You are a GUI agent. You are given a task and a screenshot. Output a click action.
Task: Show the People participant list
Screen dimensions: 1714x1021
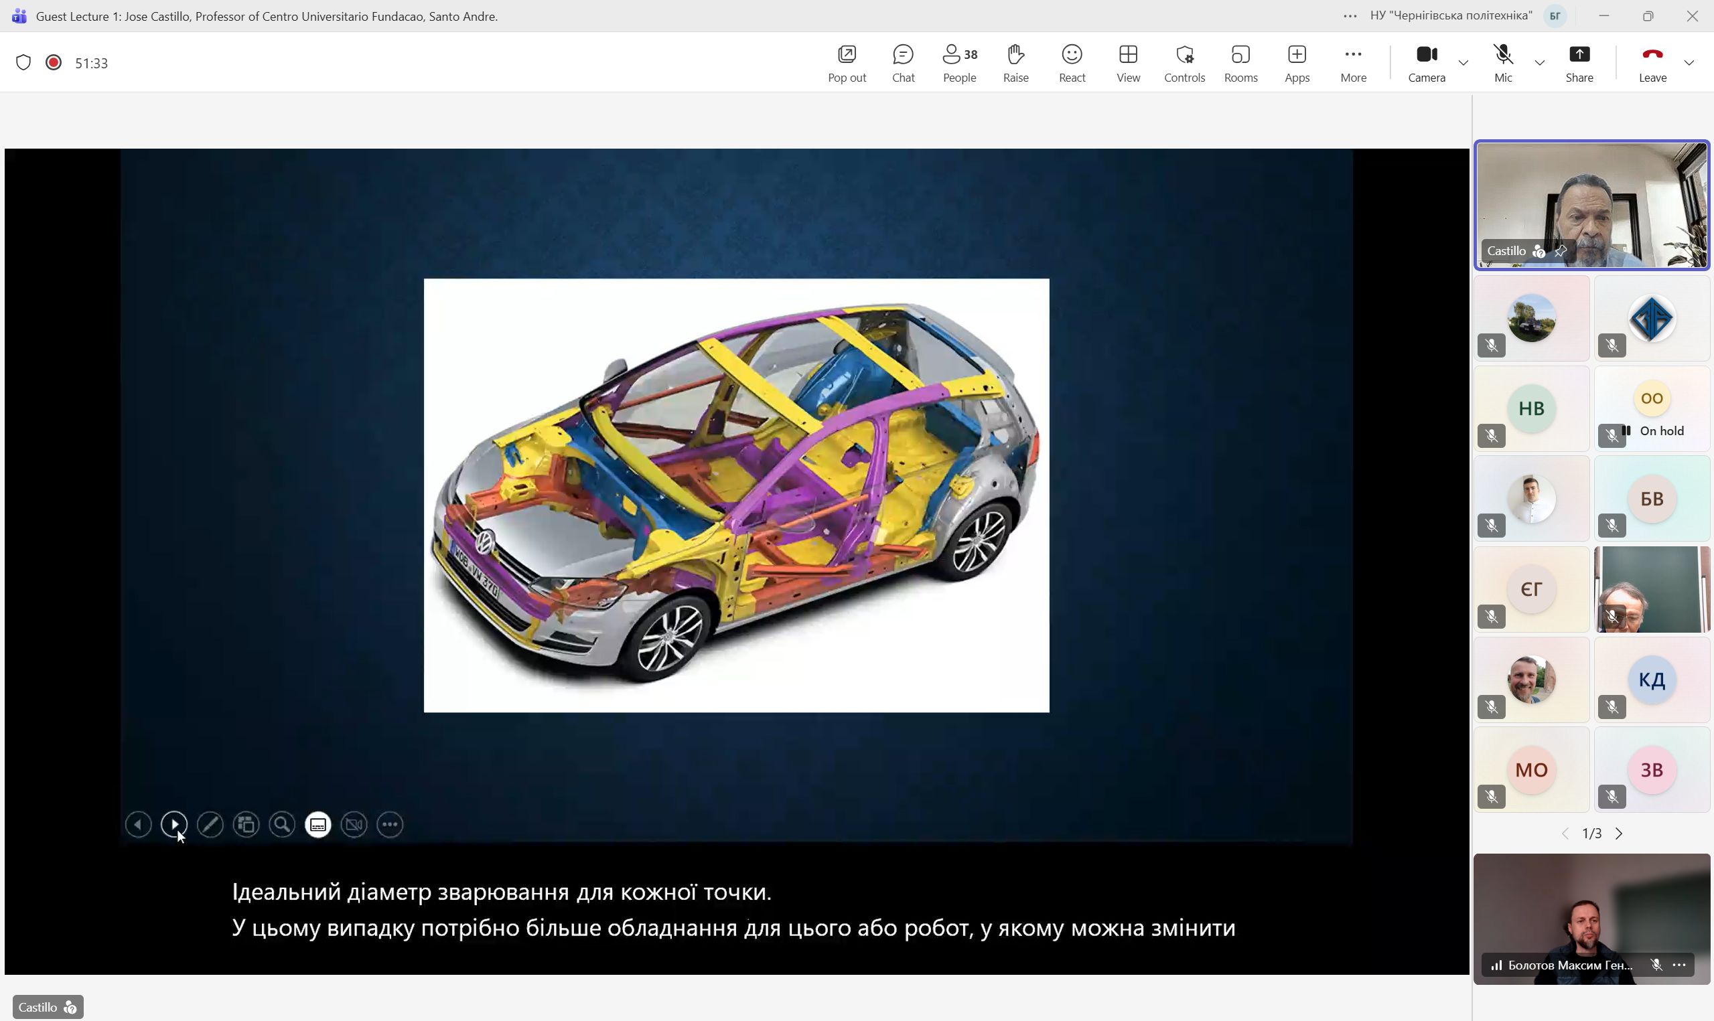(959, 63)
